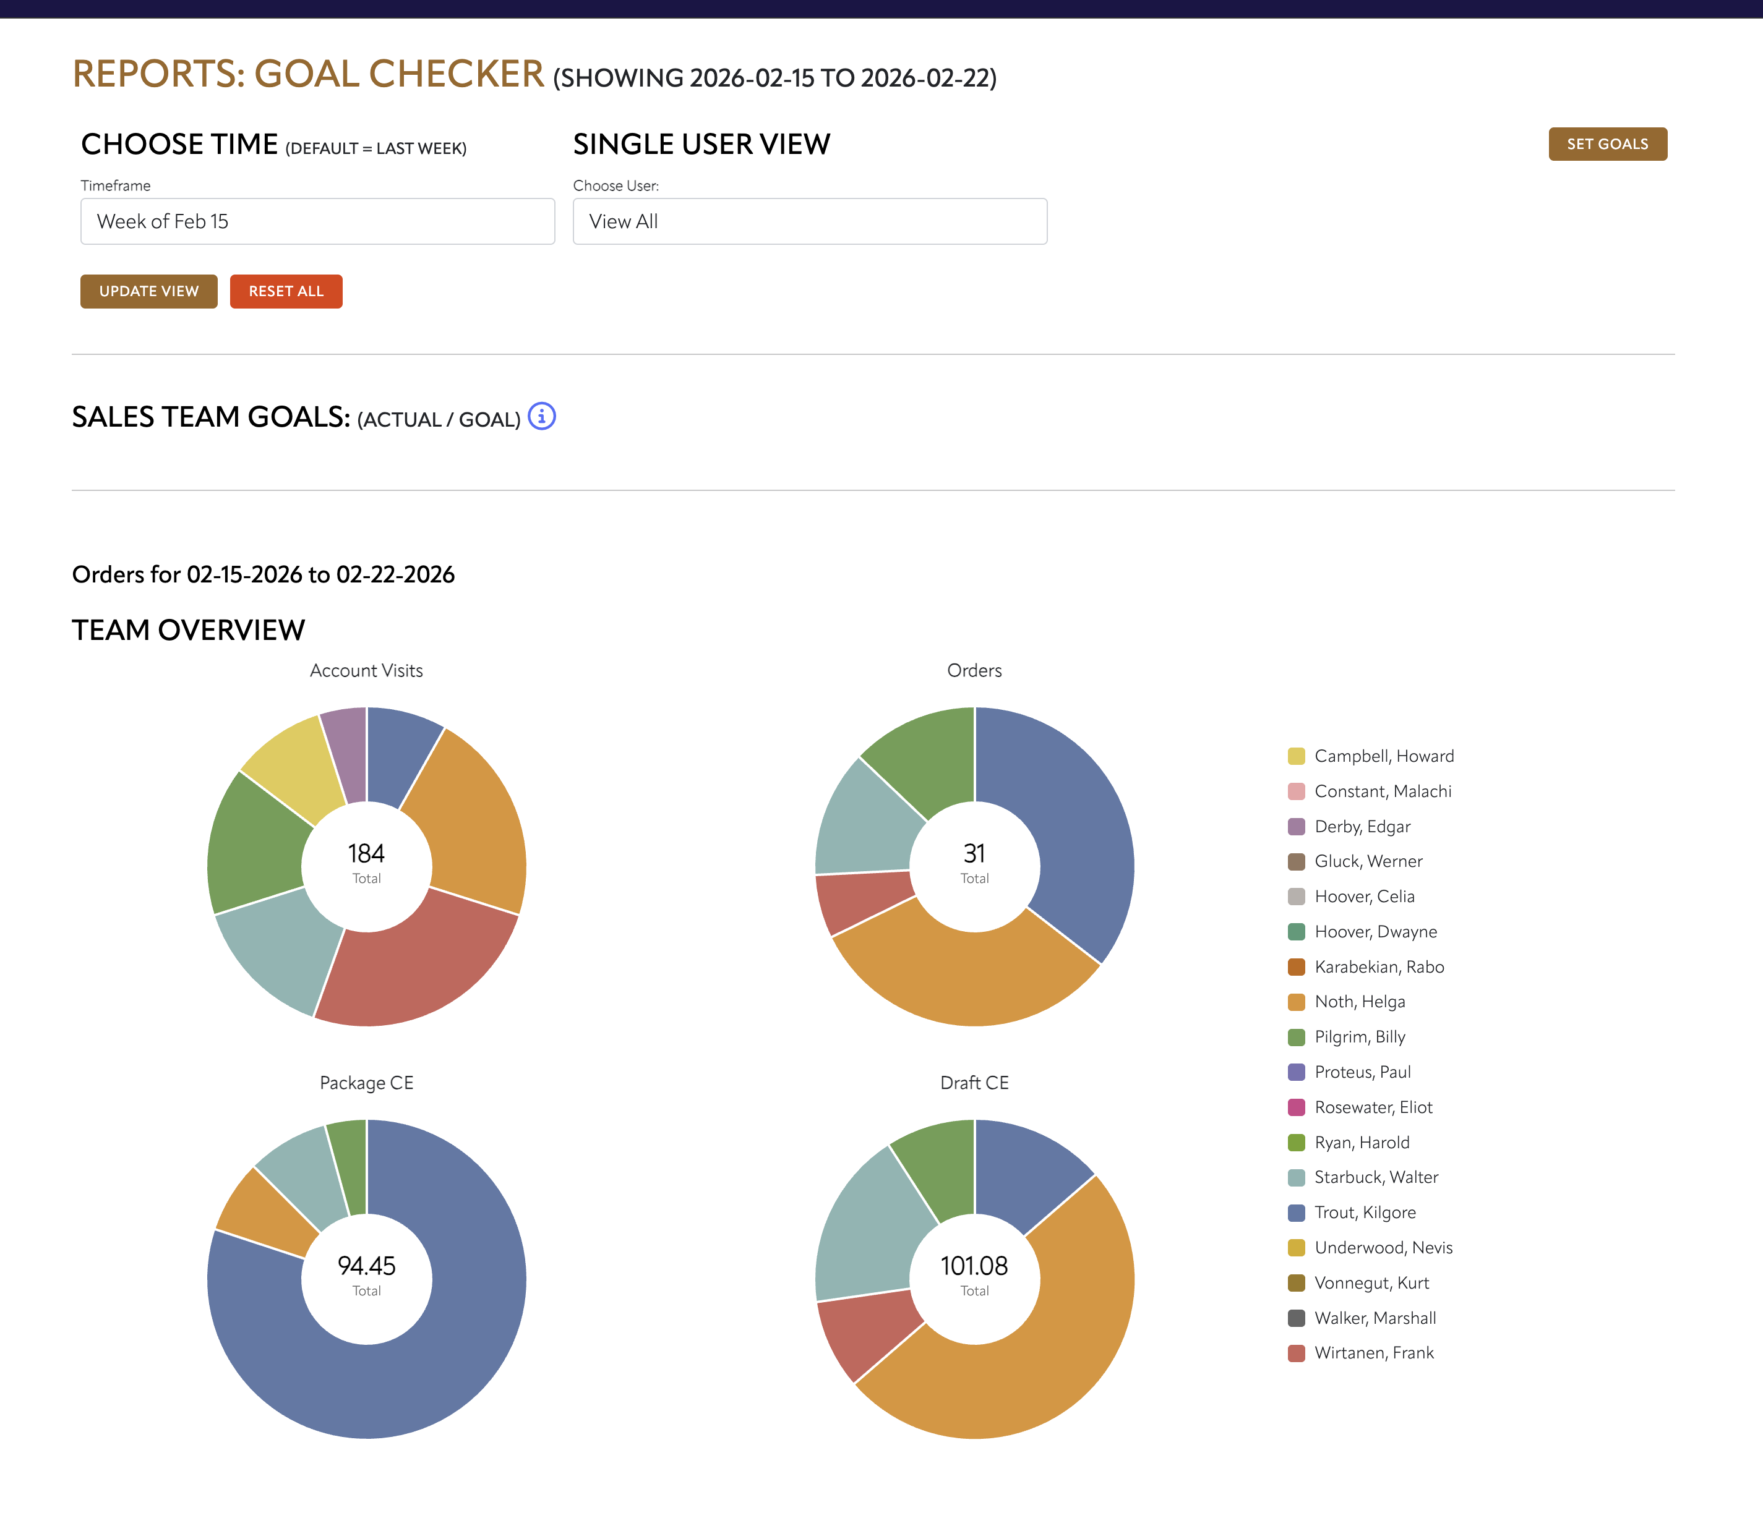This screenshot has width=1763, height=1526.
Task: Toggle Vonnegut, Kurt legend entry
Action: (x=1371, y=1282)
